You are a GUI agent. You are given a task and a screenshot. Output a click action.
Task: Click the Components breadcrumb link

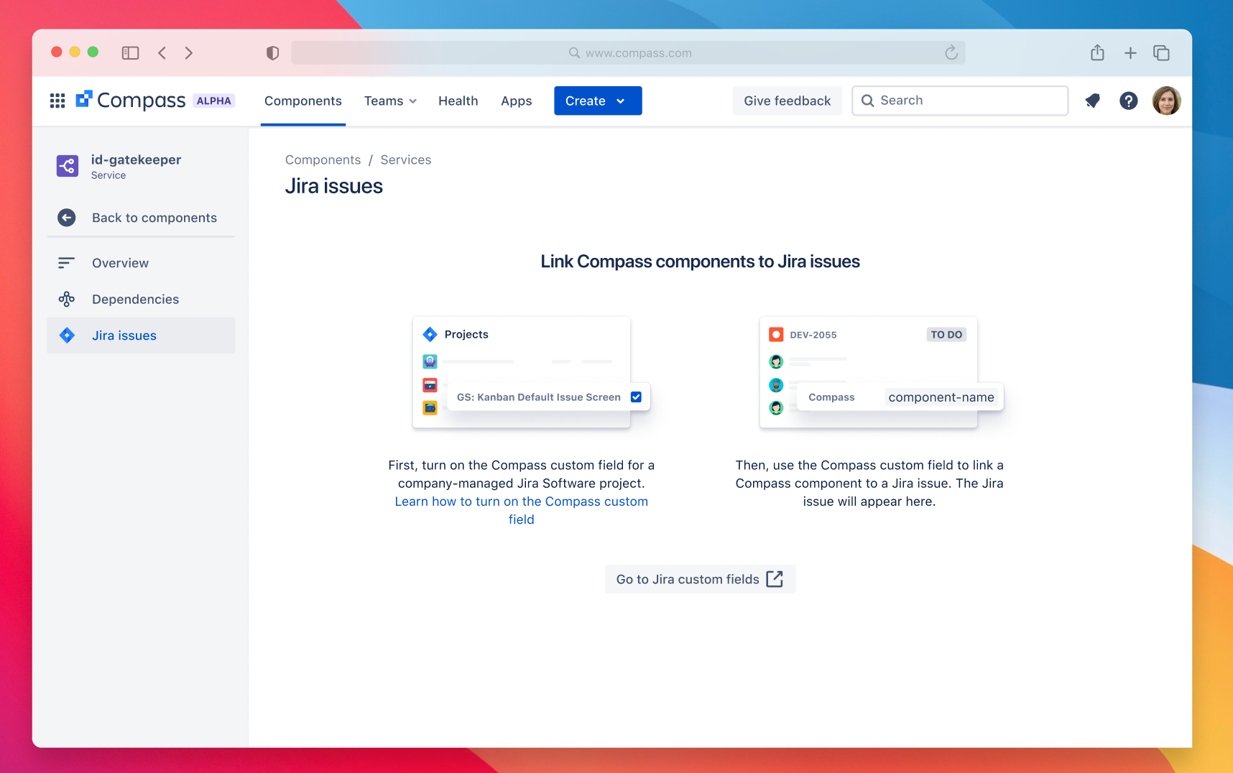click(323, 160)
